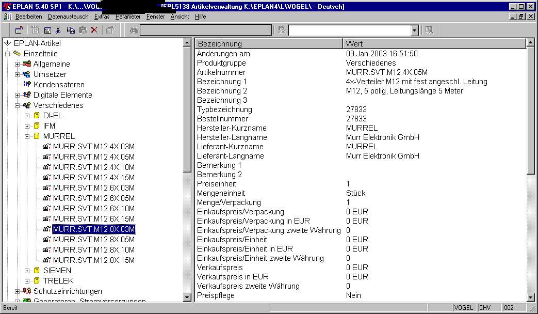Screen dimensions: 538x314
Task: Click the EPLAN-Artikel root node icon
Action: click(8, 43)
